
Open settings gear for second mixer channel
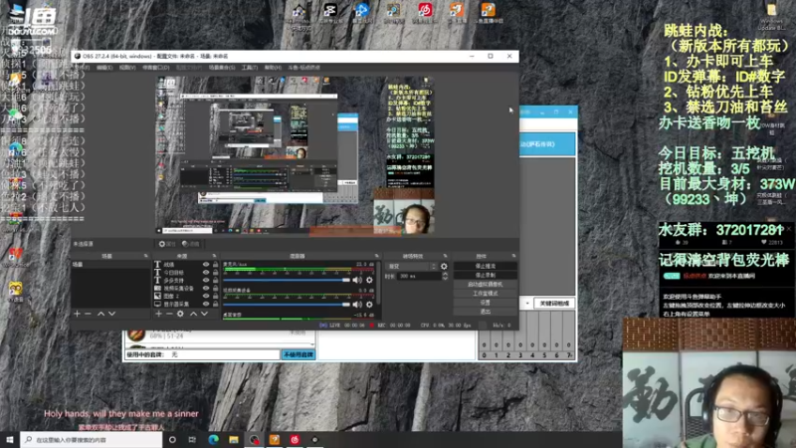click(369, 305)
